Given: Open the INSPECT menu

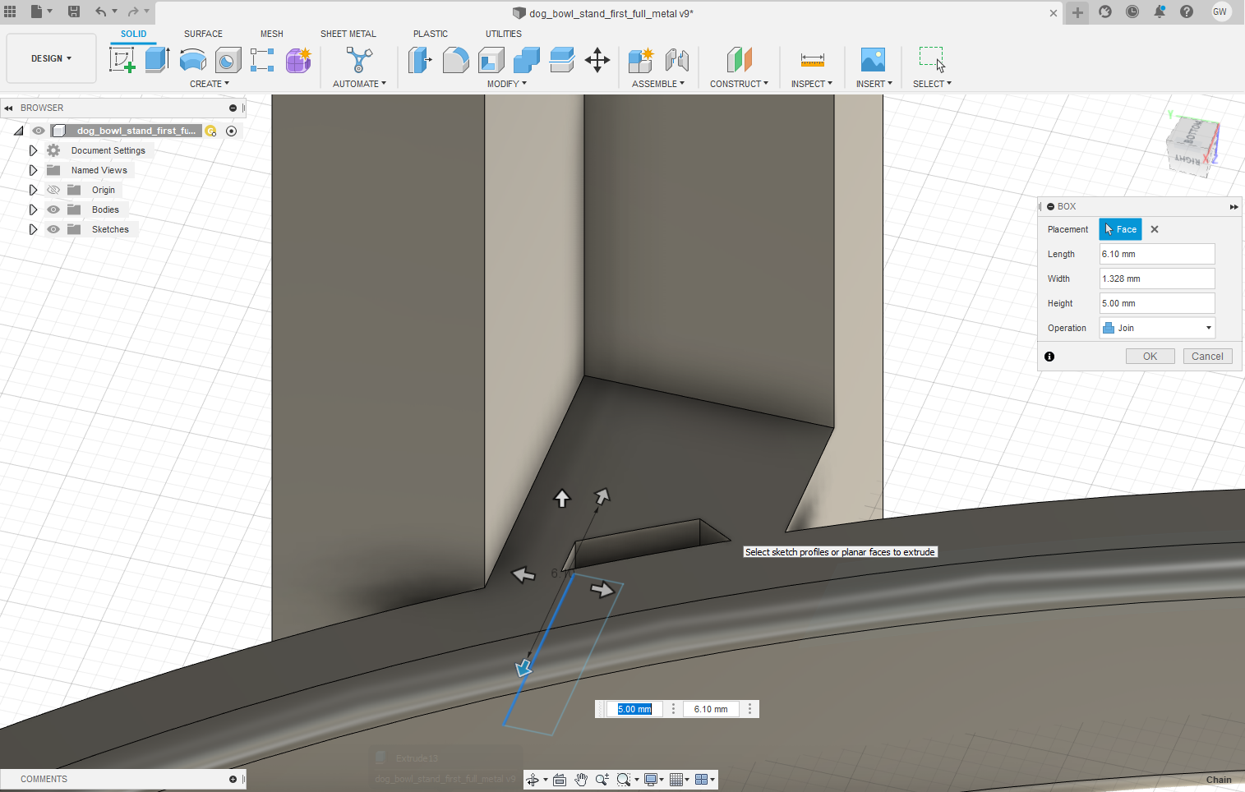Looking at the screenshot, I should pyautogui.click(x=812, y=84).
